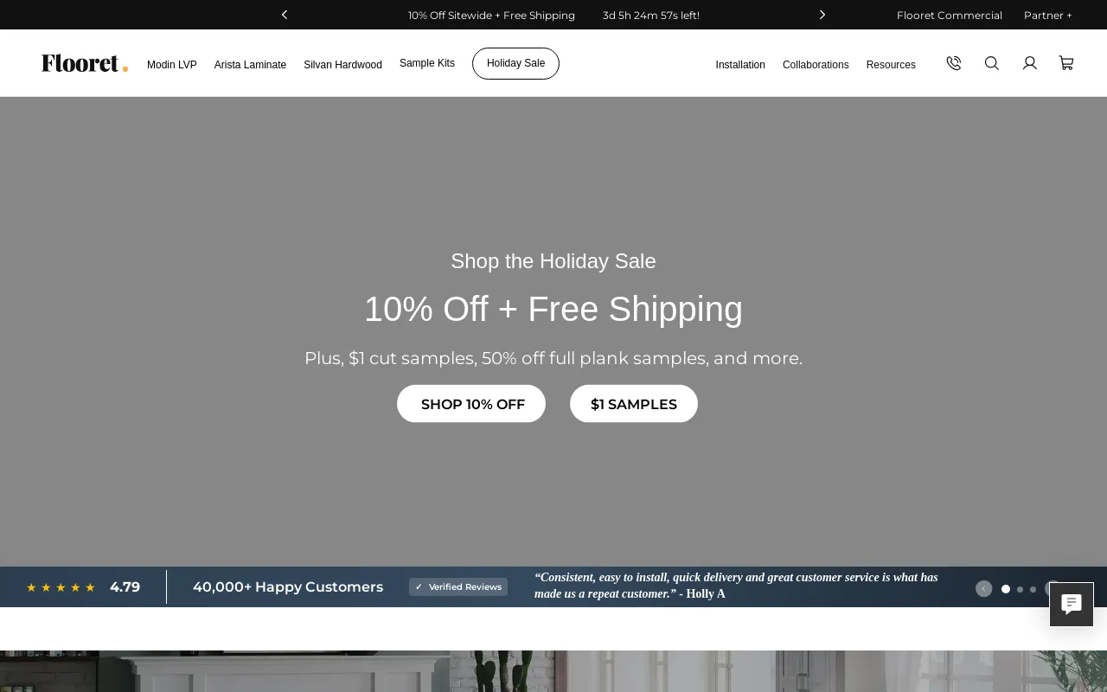
Task: Click the $1 SAMPLES button
Action: [634, 404]
